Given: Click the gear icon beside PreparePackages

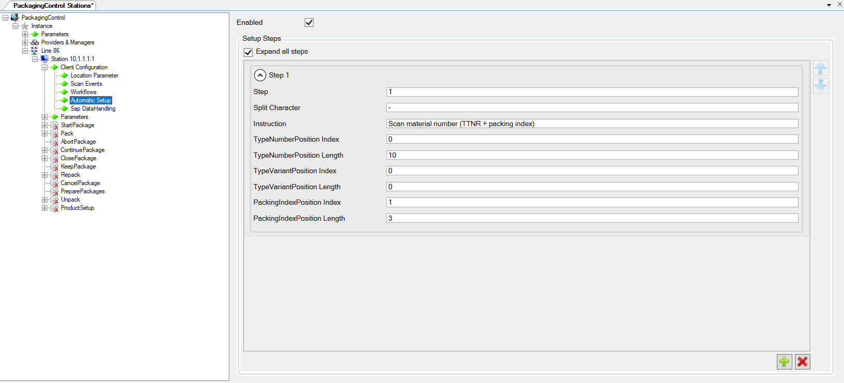Looking at the screenshot, I should [x=54, y=191].
